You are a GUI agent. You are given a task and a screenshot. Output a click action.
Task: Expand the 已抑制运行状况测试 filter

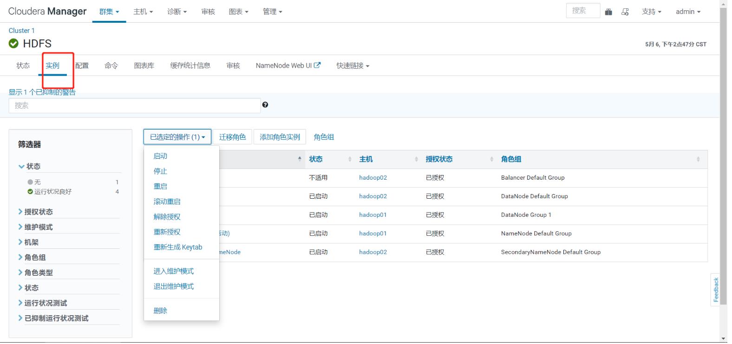(x=53, y=318)
